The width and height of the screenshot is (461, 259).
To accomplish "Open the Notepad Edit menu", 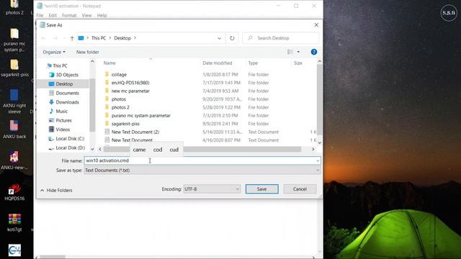I will 53,15.
